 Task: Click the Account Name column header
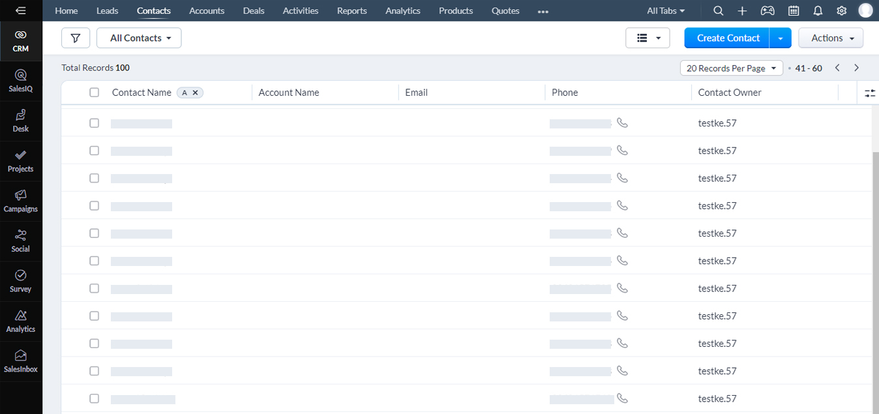[x=289, y=93]
